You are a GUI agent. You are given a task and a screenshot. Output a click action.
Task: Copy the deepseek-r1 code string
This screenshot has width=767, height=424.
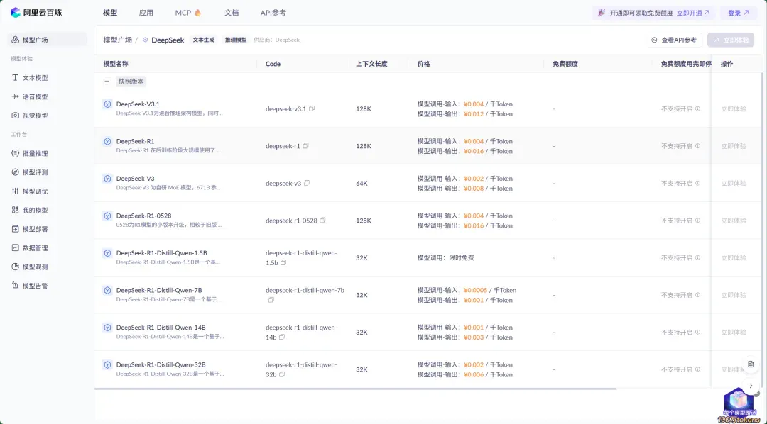[x=305, y=145]
